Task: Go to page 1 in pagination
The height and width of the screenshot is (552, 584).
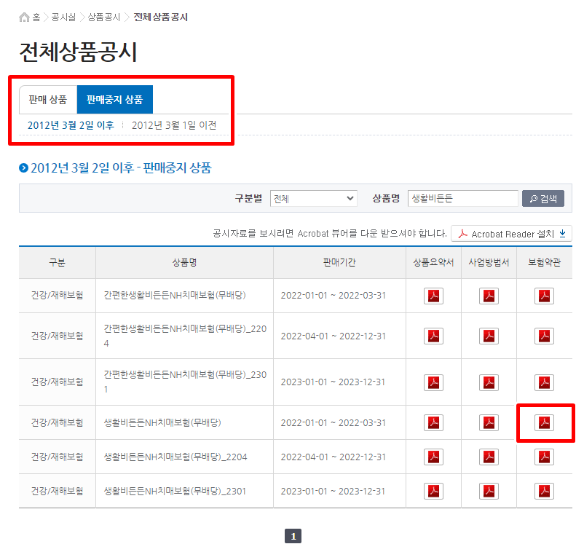Action: (293, 536)
